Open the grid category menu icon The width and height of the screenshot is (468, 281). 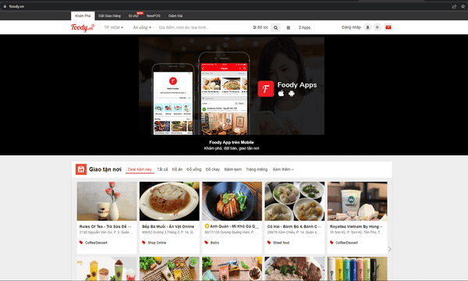289,27
